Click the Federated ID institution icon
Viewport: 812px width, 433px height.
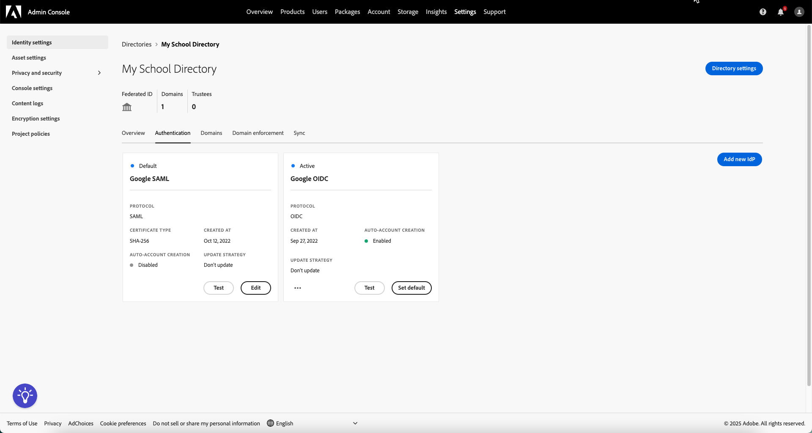[127, 107]
